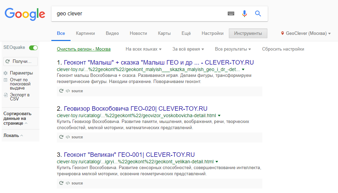Click the magnifying glass search icon
Image resolution: width=338 pixels, height=193 pixels.
tap(258, 14)
